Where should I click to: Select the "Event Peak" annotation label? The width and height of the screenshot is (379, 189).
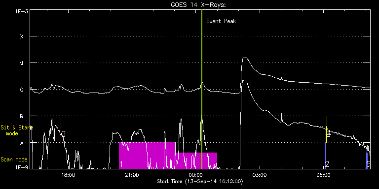(x=221, y=21)
